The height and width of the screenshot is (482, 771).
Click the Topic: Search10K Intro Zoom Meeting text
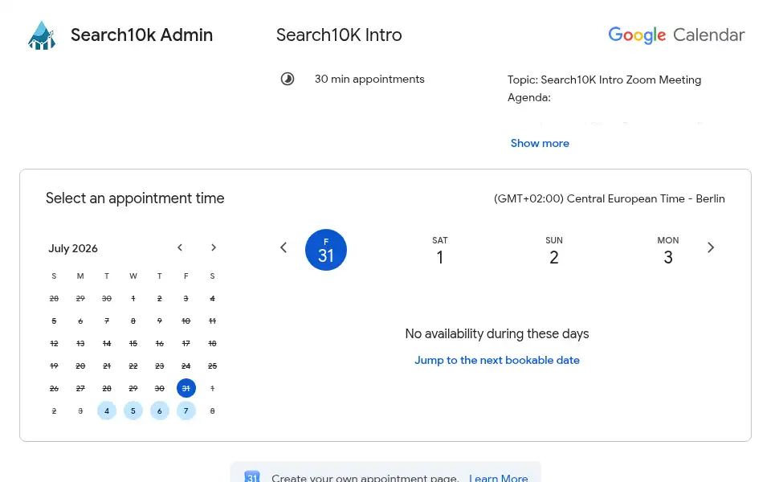pos(604,80)
